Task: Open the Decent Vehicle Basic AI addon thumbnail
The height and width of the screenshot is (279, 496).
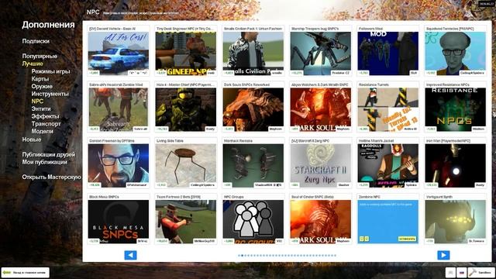Action: click(x=119, y=53)
